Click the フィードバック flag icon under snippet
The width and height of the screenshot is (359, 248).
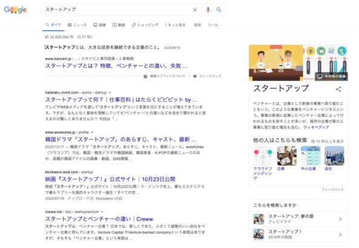coord(195,76)
